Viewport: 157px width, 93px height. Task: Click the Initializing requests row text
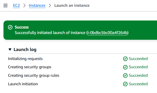pos(25,59)
